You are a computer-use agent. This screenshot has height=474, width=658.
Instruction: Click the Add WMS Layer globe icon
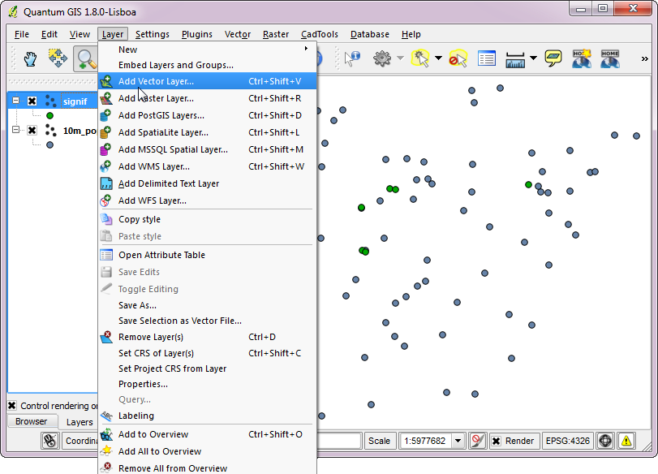105,166
